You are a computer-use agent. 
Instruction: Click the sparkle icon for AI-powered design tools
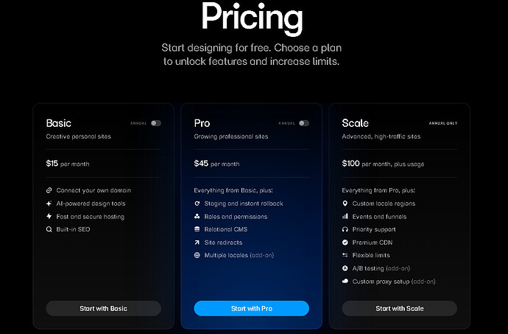point(49,203)
